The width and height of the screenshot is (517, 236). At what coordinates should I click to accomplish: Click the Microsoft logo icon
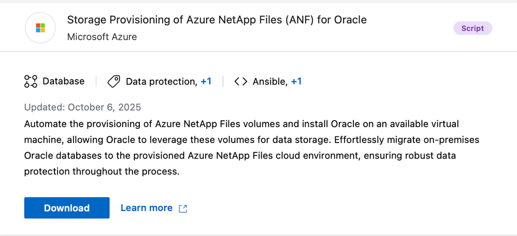point(40,28)
